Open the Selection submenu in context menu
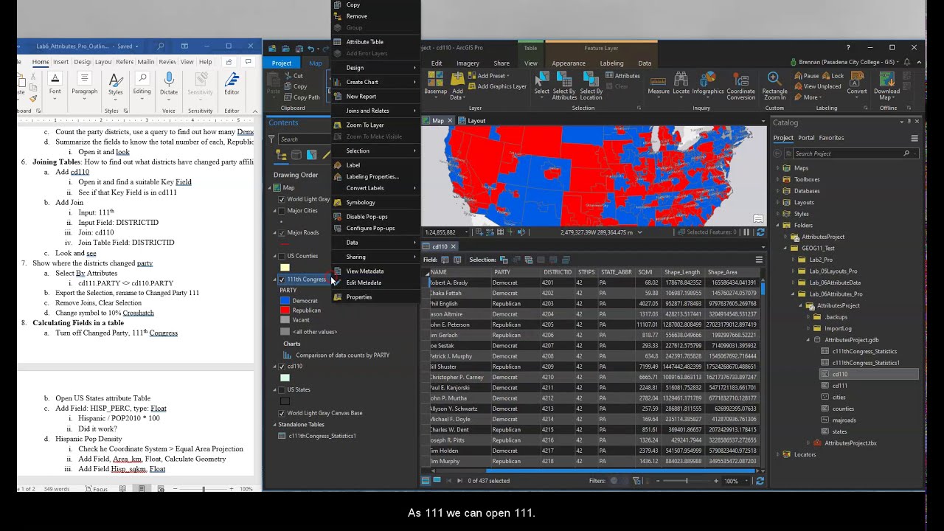The width and height of the screenshot is (944, 531). (375, 150)
